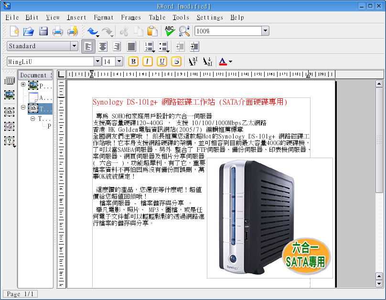This screenshot has width=386, height=300.
Task: Toggle Strikethrough formatting
Action: 176,62
